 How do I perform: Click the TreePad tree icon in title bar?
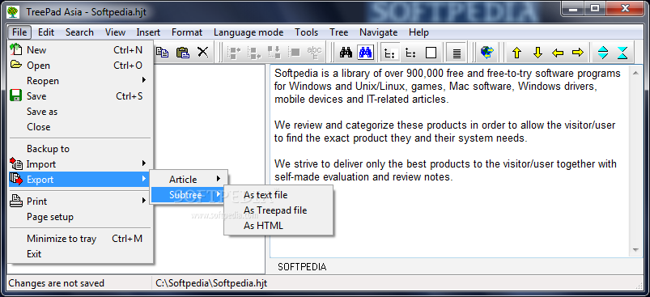13,11
